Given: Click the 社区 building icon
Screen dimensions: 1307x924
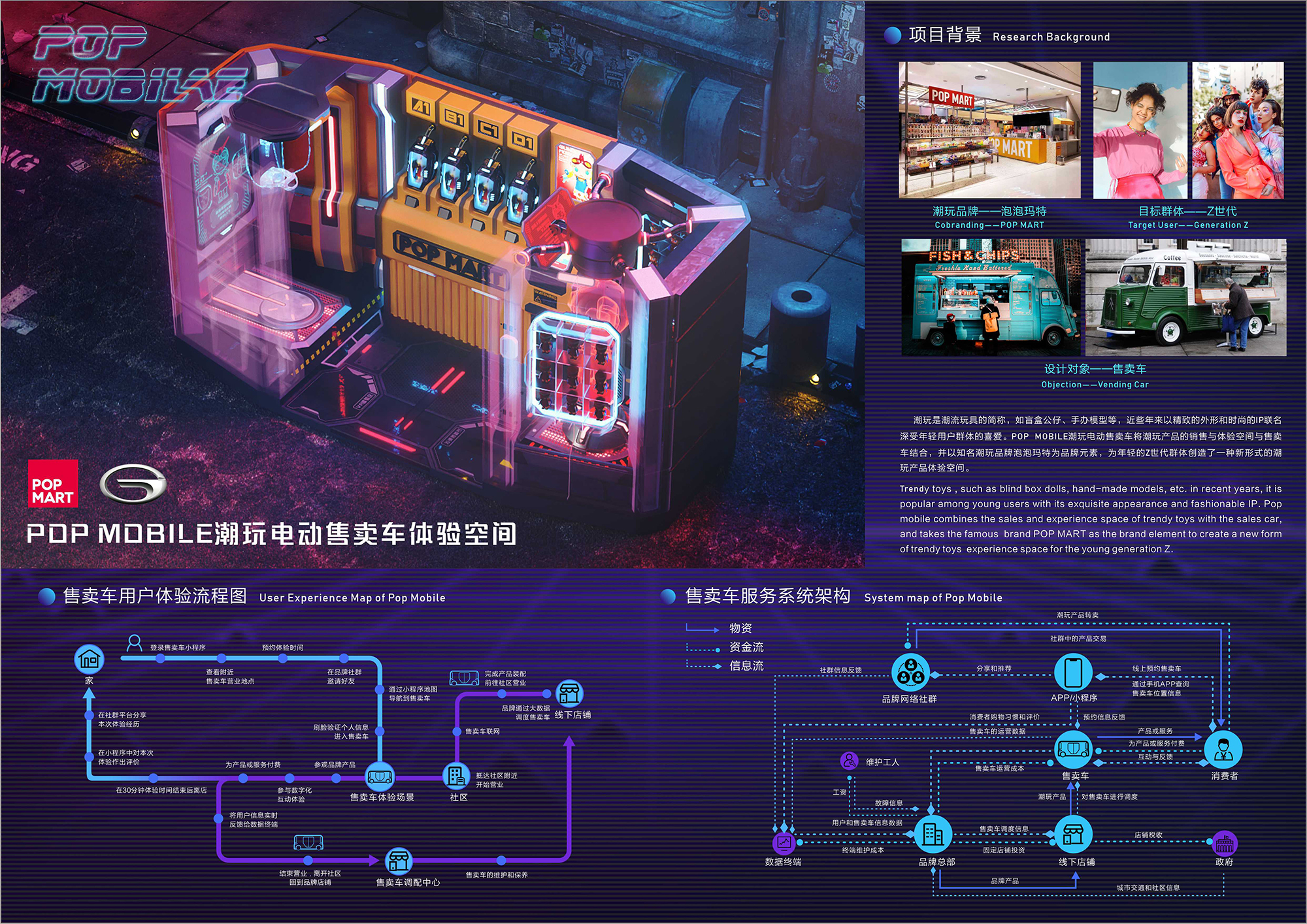Looking at the screenshot, I should click(457, 776).
